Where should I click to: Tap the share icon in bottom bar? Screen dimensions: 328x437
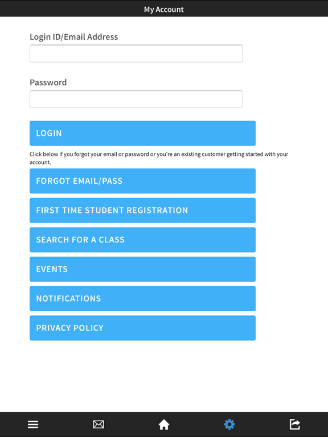pos(295,424)
